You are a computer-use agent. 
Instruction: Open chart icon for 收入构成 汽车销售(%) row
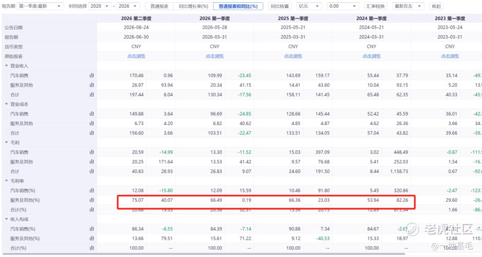91,229
